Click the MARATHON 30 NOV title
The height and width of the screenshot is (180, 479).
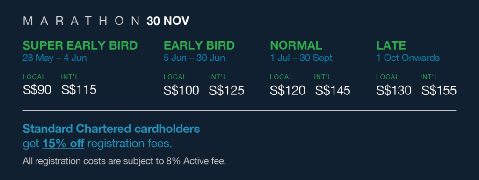(106, 21)
